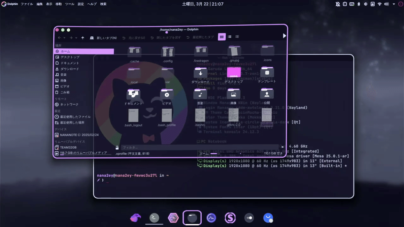This screenshot has height=227, width=404.
Task: Switch to details view mode
Action: click(x=237, y=37)
